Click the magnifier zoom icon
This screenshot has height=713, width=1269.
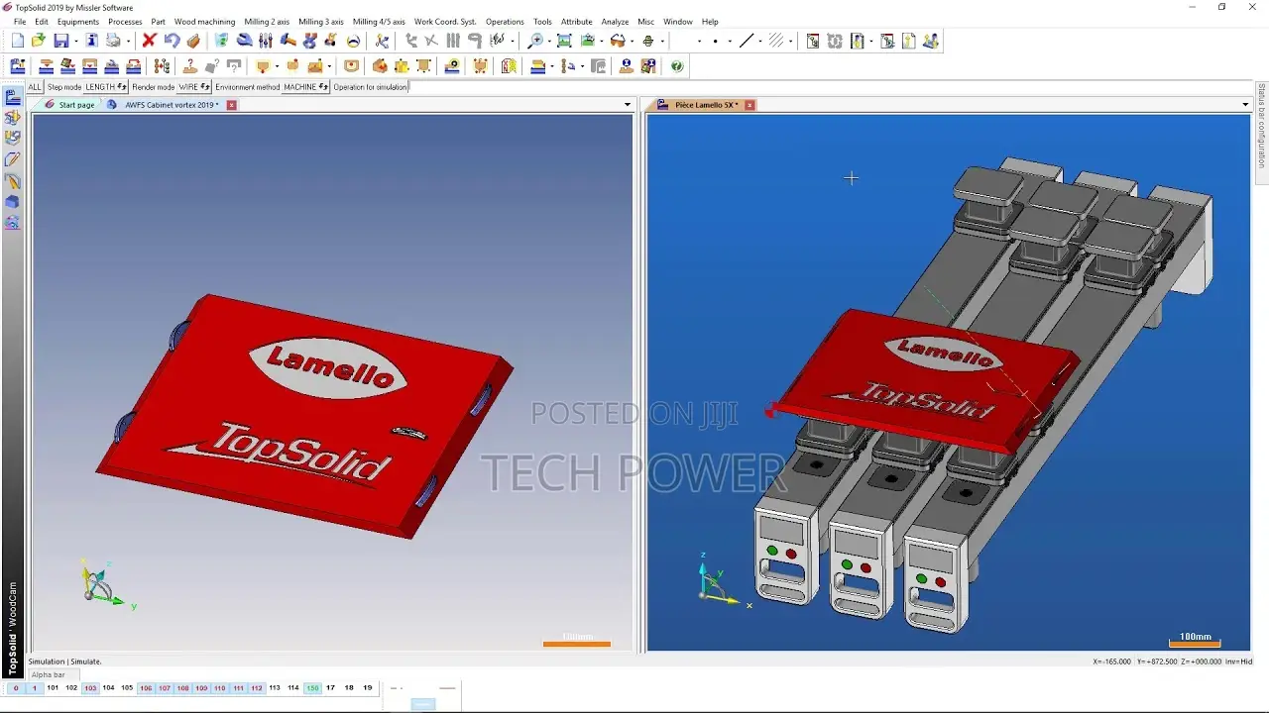click(535, 41)
